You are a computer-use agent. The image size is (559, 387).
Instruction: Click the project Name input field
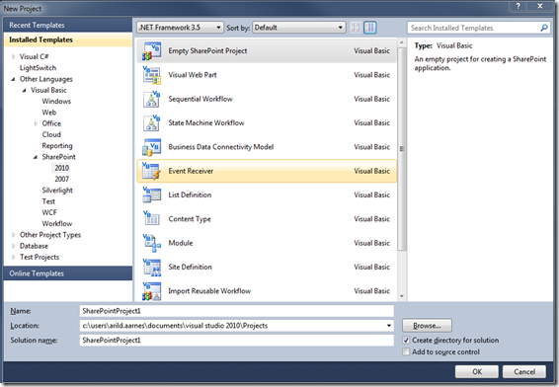tap(237, 311)
